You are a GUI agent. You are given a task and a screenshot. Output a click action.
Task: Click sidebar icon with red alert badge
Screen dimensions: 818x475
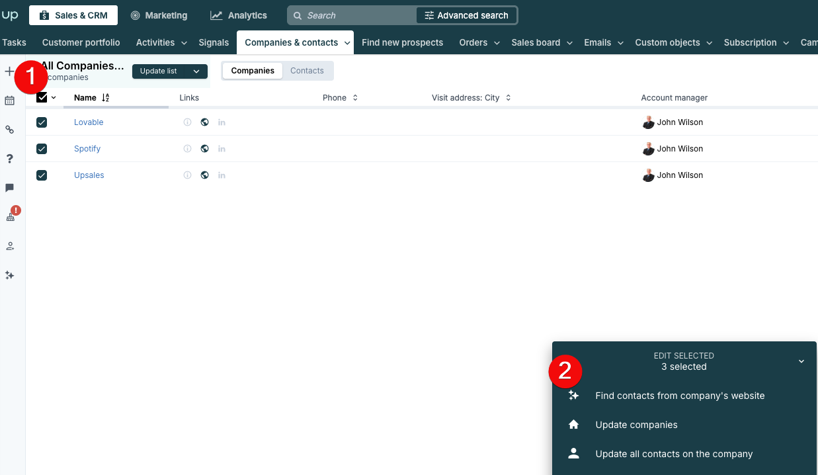coord(11,215)
